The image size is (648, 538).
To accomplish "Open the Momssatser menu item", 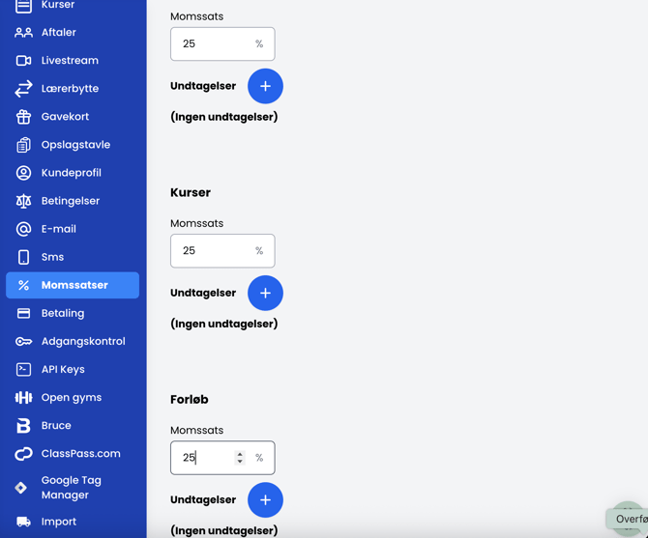I will (74, 285).
